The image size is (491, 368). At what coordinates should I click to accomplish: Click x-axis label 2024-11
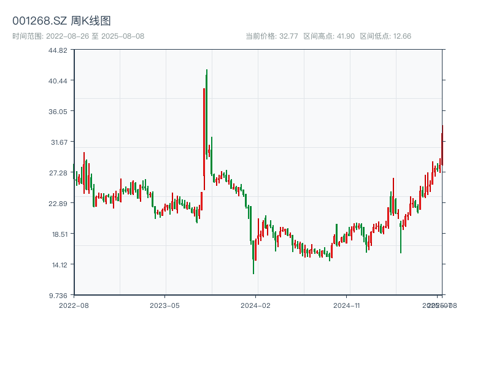click(347, 305)
